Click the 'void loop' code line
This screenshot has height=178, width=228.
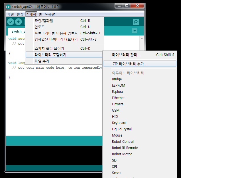coord(17,63)
